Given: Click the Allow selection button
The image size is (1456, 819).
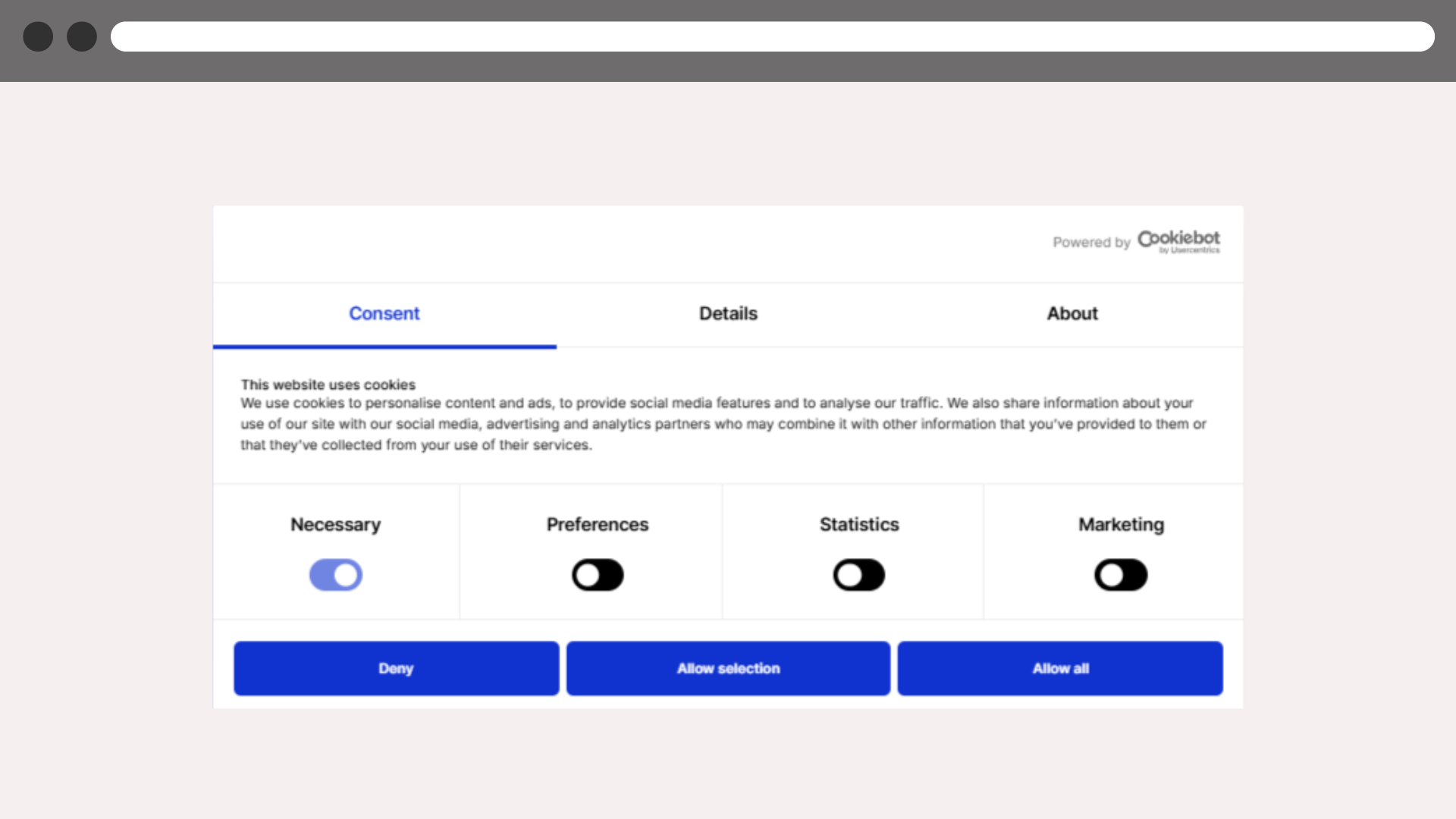Looking at the screenshot, I should coord(728,668).
